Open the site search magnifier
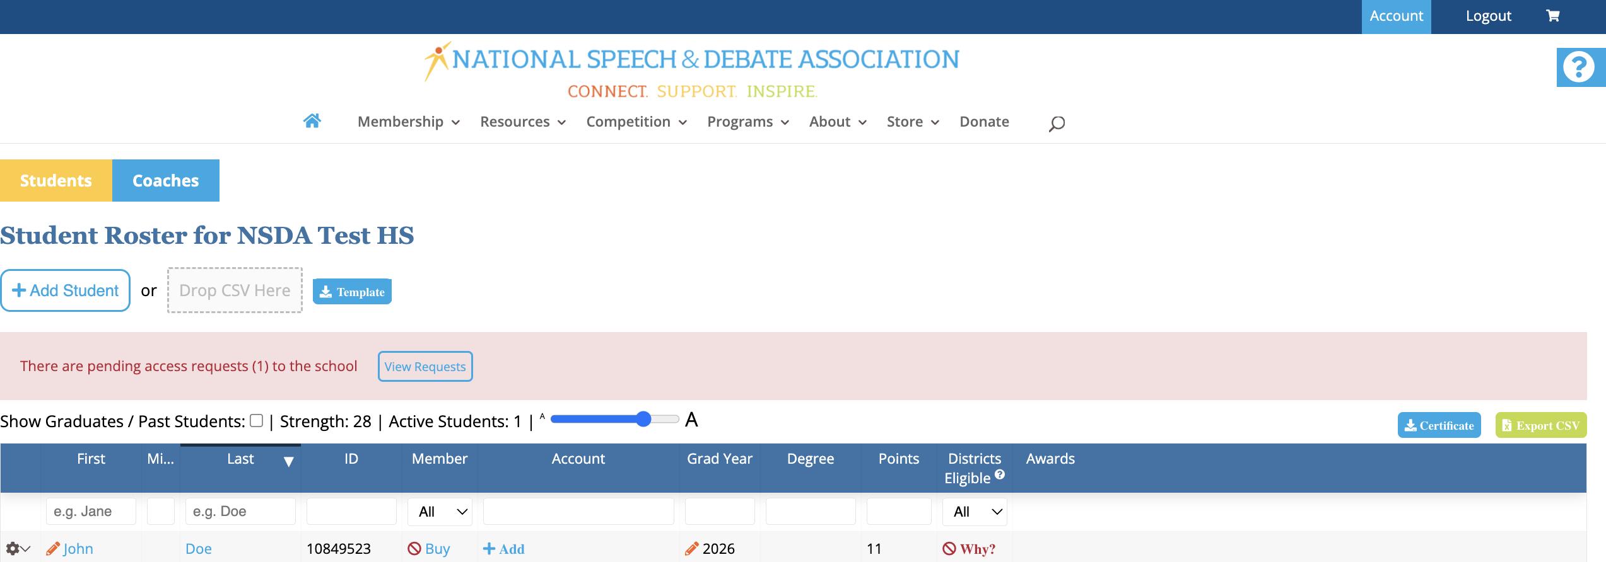1606x562 pixels. click(1057, 123)
